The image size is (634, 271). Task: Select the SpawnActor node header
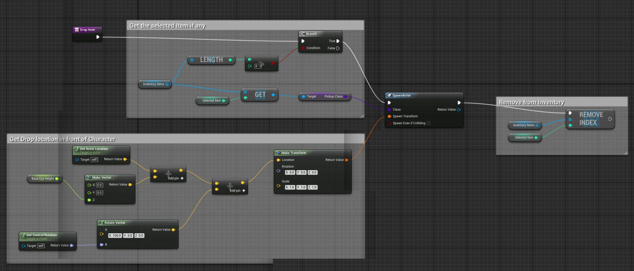point(424,95)
